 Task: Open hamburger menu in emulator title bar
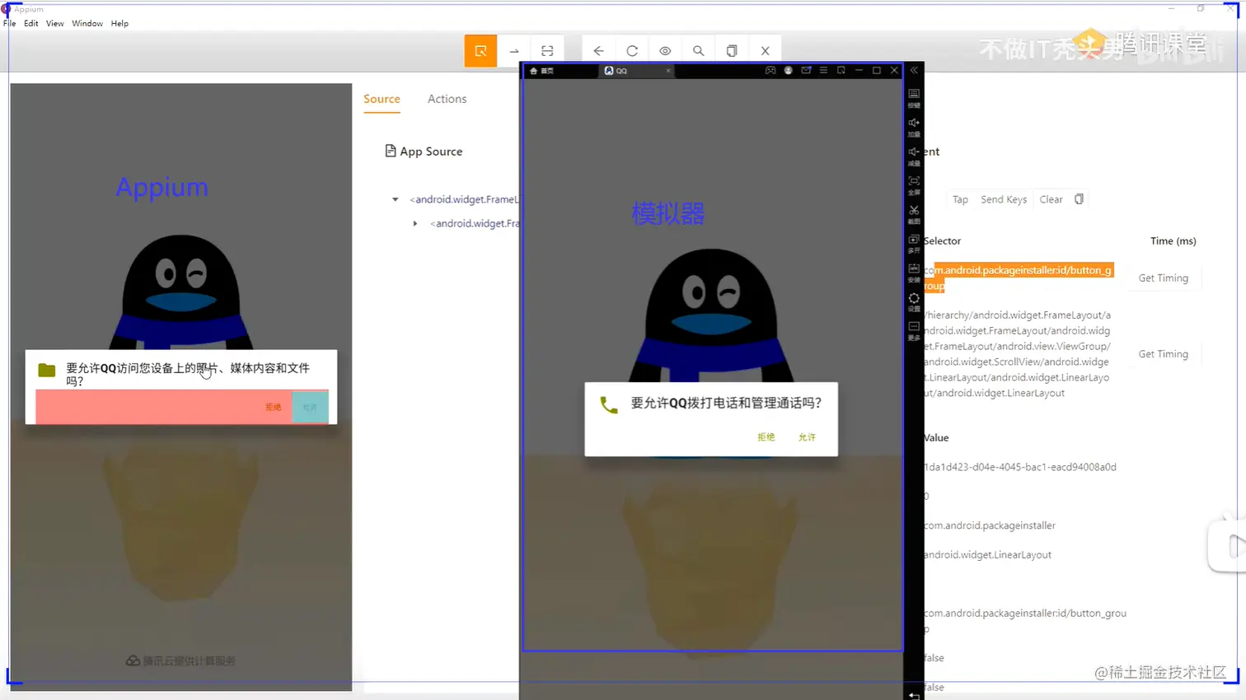[823, 71]
